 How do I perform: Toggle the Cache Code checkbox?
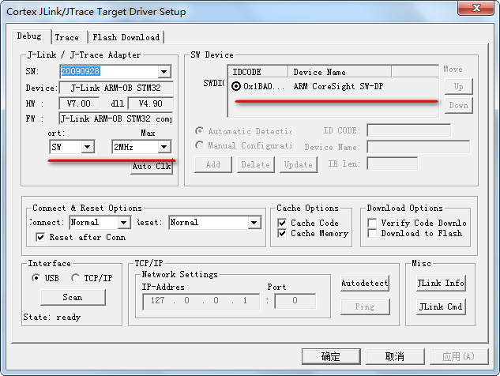(x=282, y=223)
